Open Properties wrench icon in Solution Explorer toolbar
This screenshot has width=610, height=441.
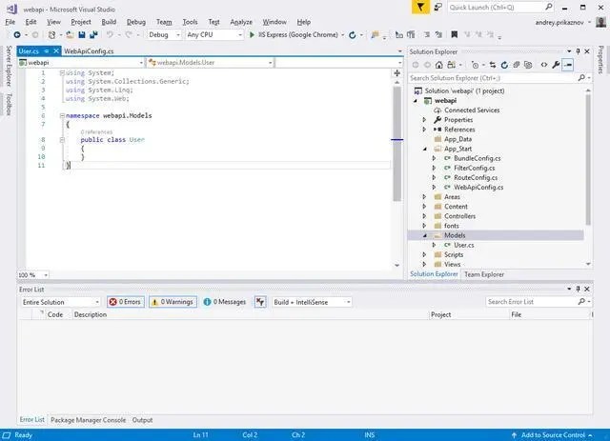[x=556, y=65]
